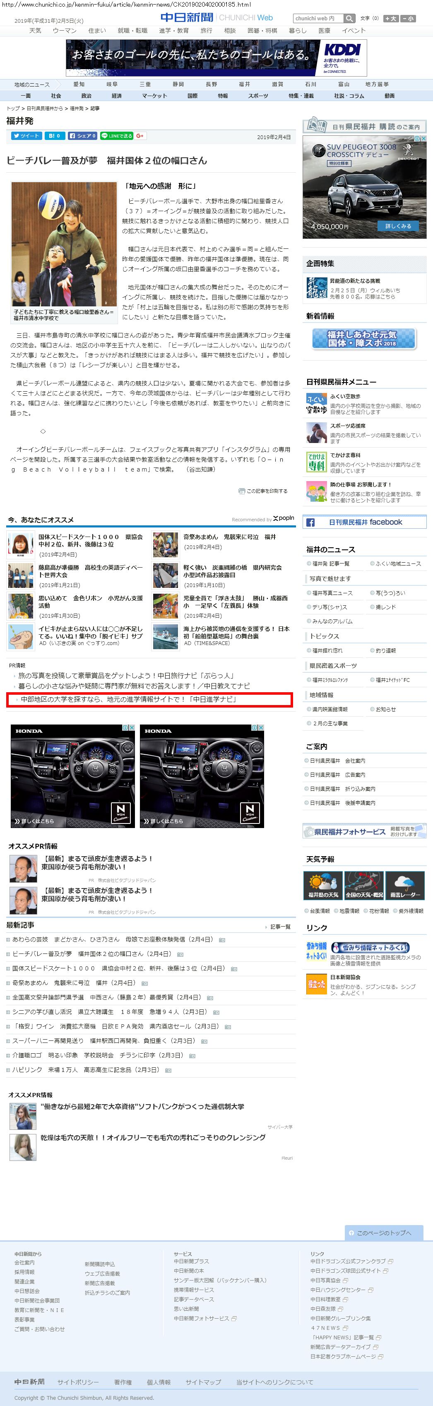Open 日刊県民福井 facebook banner
The image size is (433, 1406).
point(364,522)
